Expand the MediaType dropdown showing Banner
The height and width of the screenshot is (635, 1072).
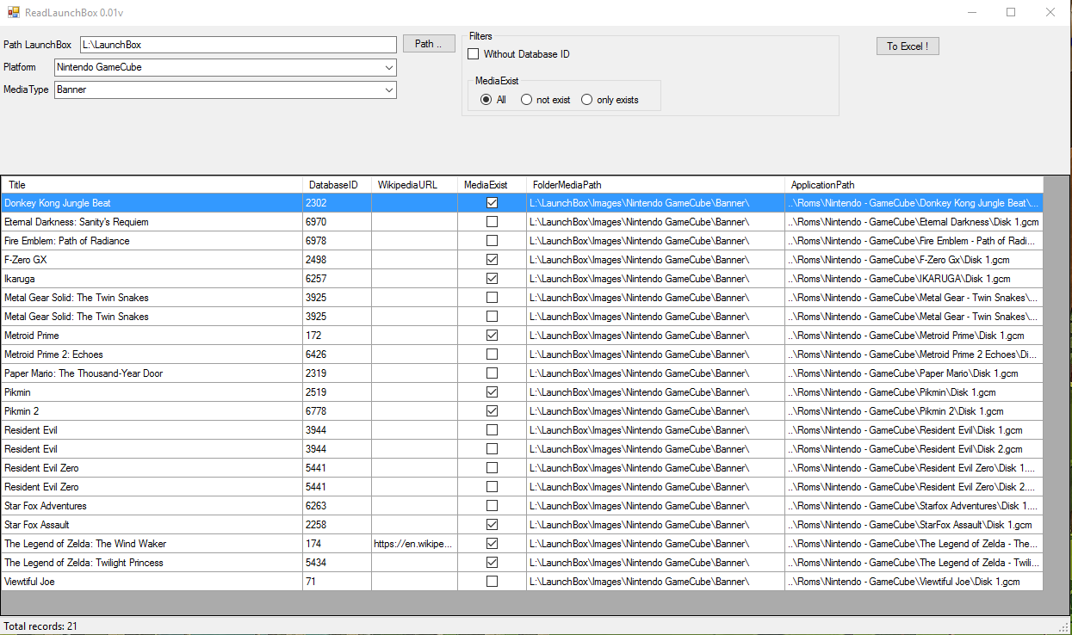226,89
